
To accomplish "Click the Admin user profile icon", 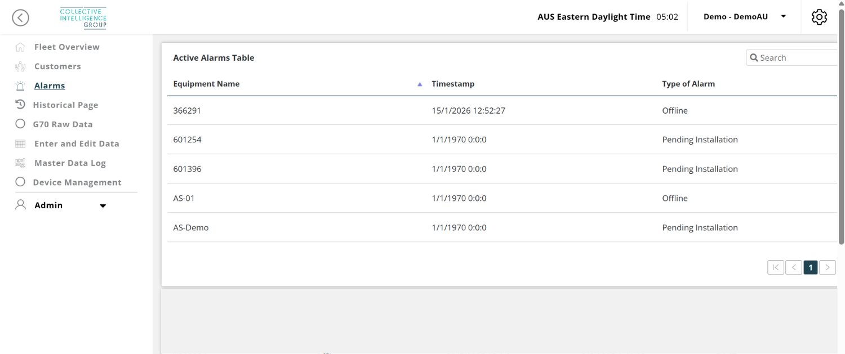I will [21, 204].
